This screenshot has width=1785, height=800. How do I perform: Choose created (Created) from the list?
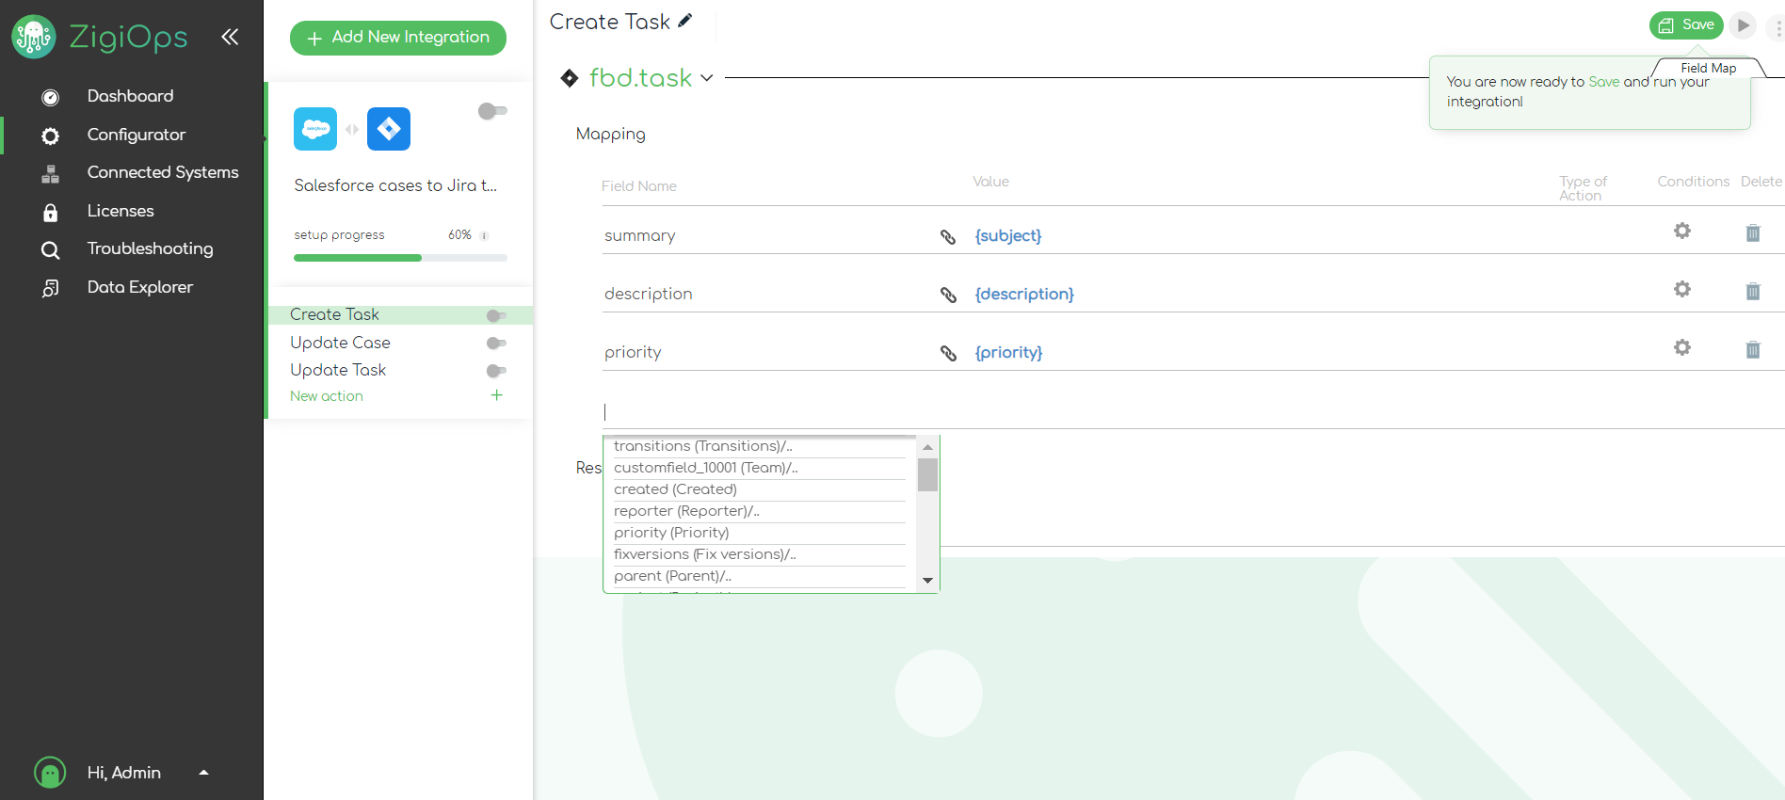(759, 489)
